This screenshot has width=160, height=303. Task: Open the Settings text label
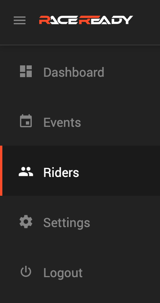point(67,223)
